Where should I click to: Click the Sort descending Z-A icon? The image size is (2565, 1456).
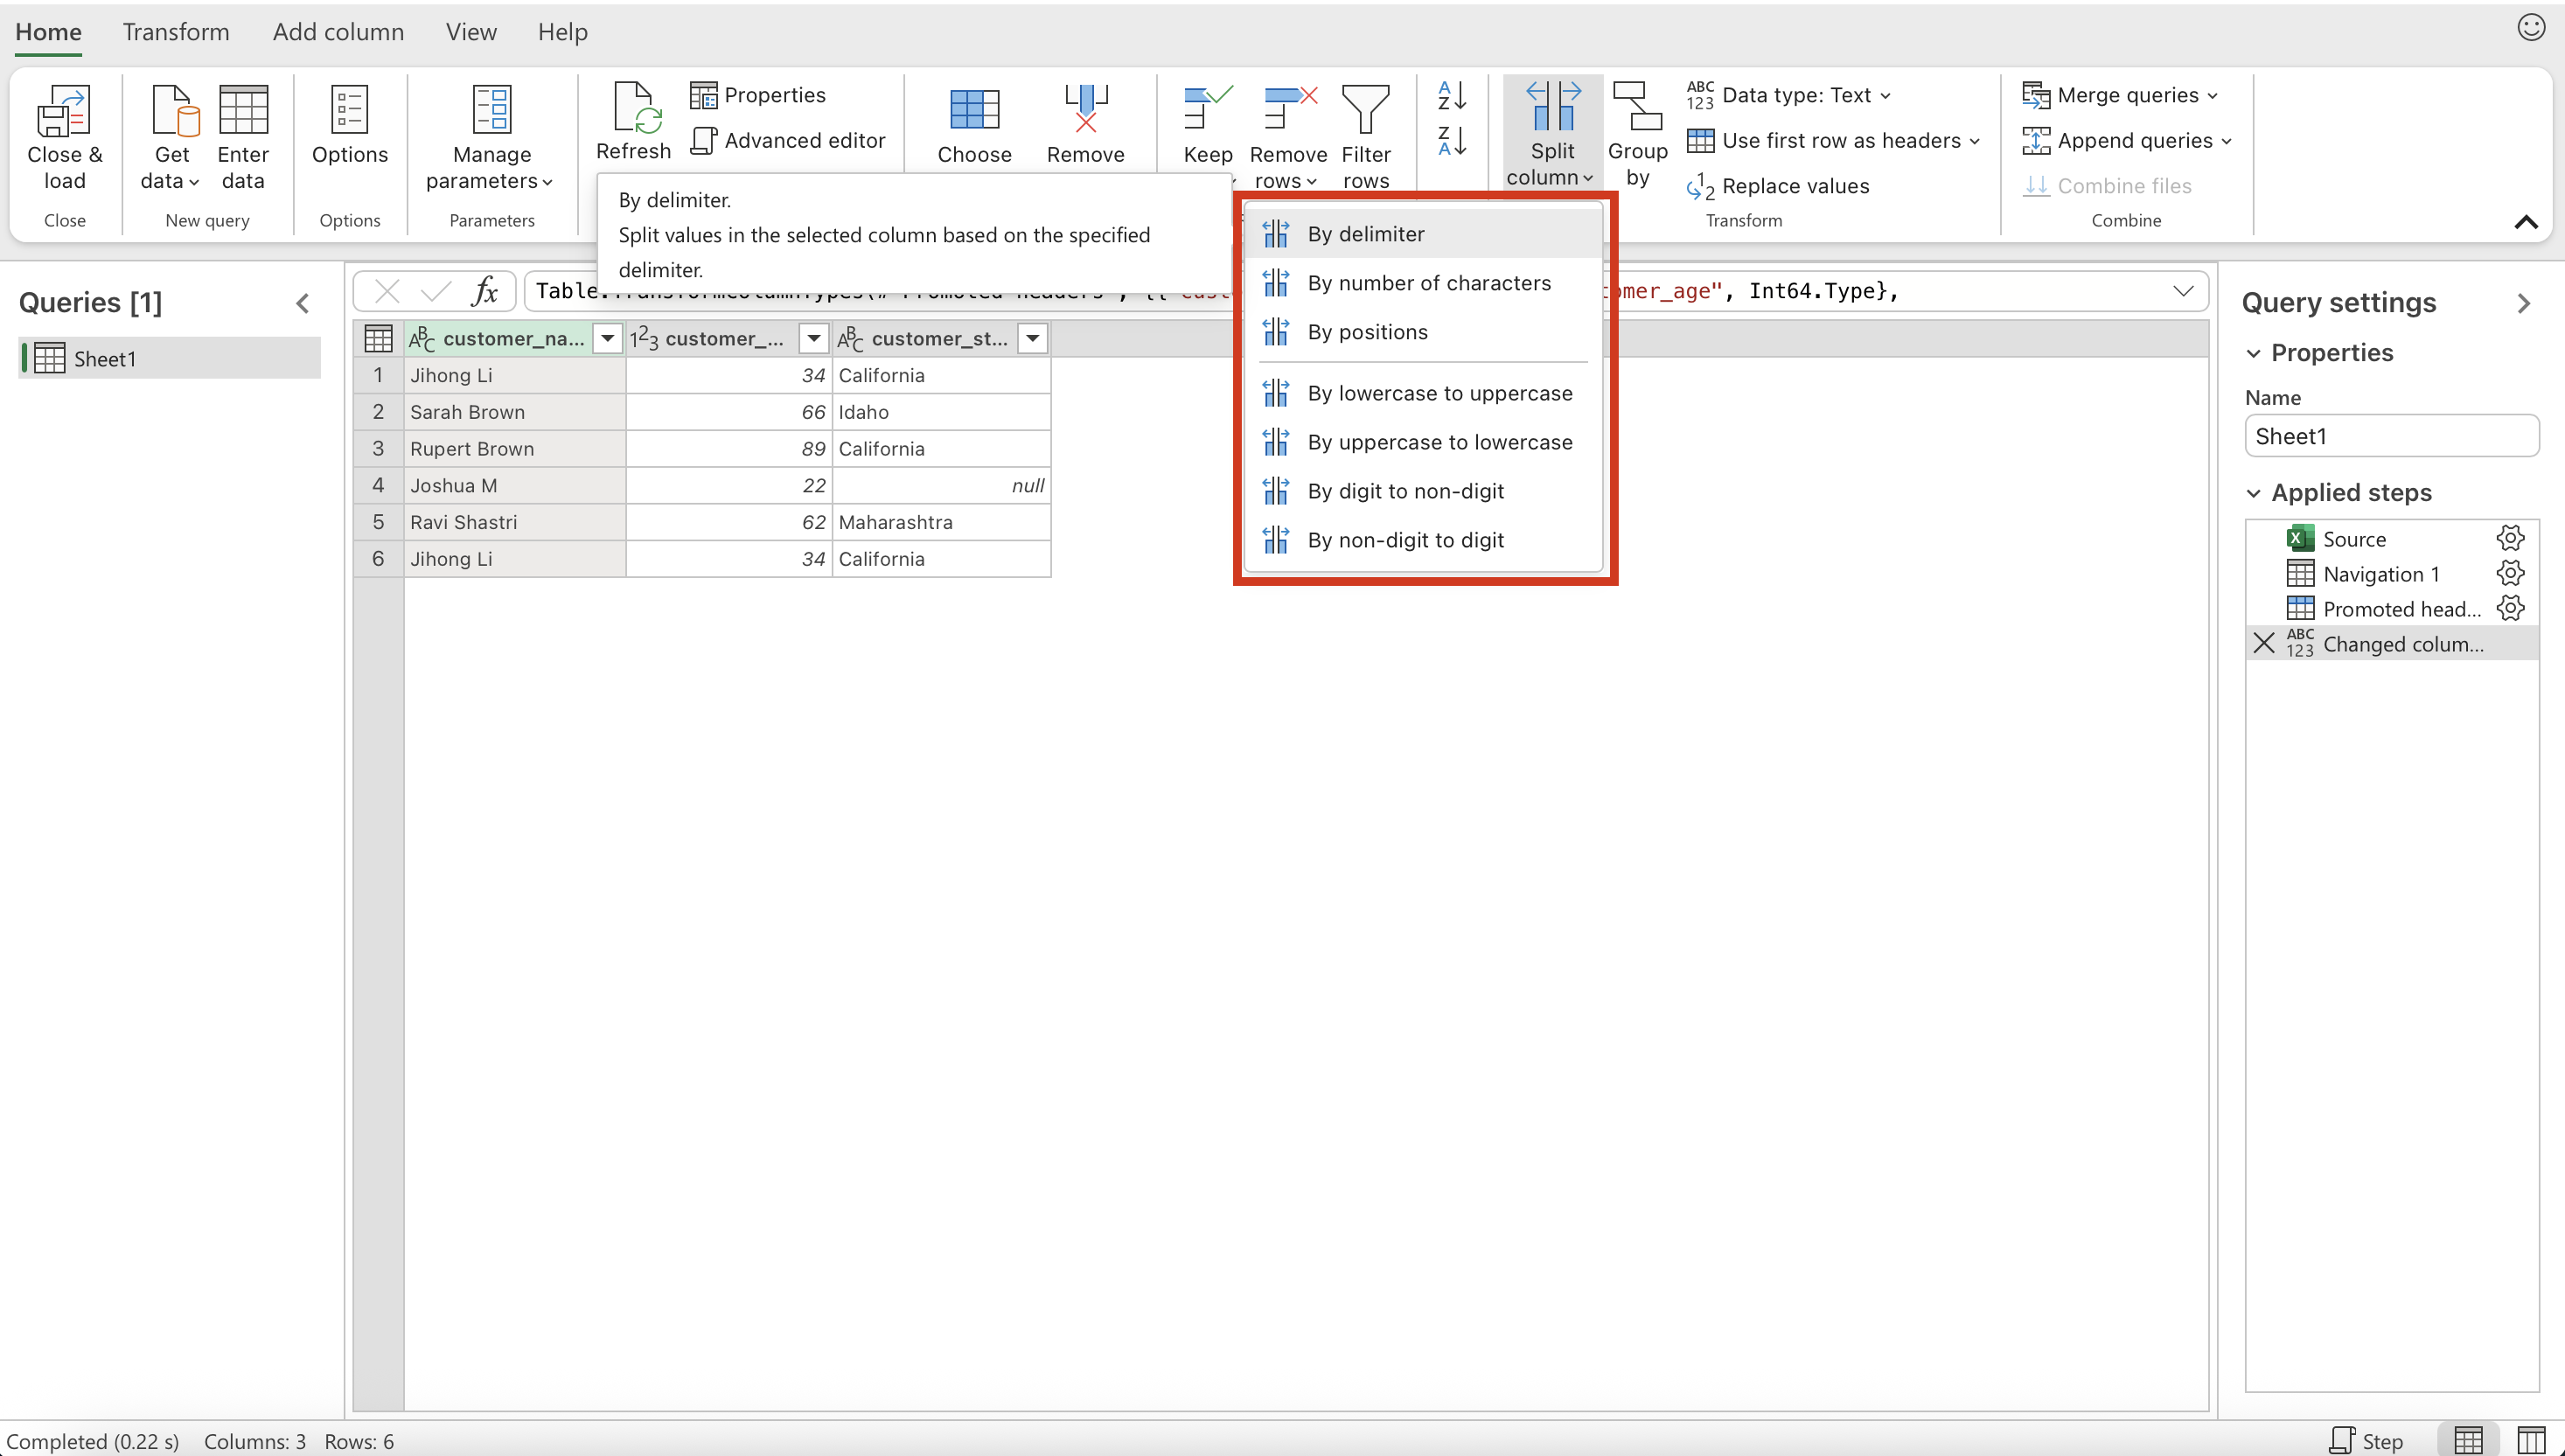coord(1451,141)
